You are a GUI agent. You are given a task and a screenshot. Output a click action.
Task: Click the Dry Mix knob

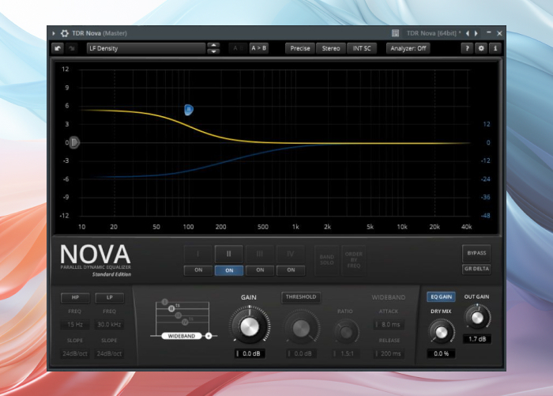click(x=441, y=332)
